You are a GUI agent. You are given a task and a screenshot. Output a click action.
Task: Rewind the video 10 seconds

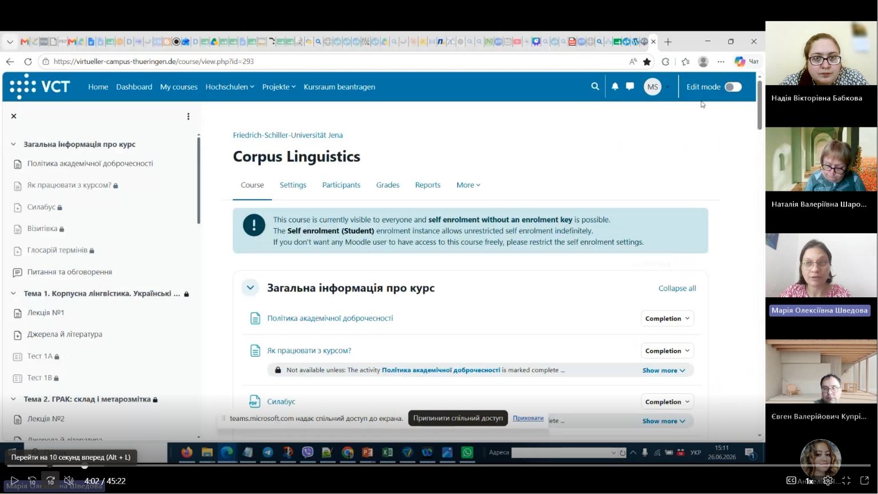tap(32, 481)
